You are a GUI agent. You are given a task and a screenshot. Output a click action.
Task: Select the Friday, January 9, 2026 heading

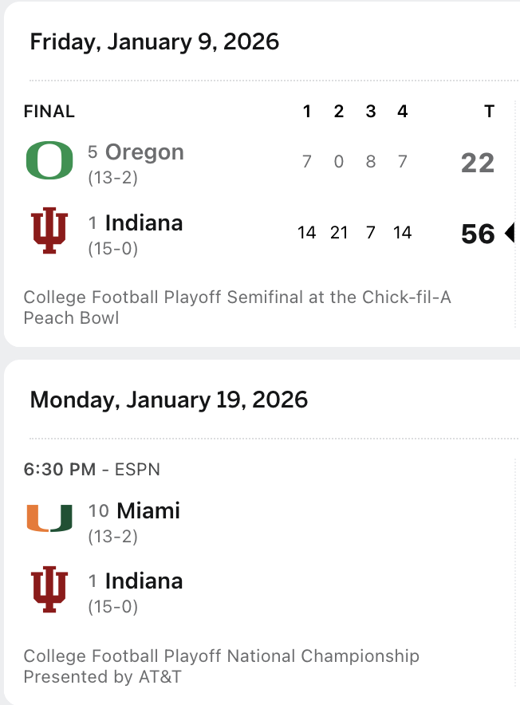tap(155, 41)
